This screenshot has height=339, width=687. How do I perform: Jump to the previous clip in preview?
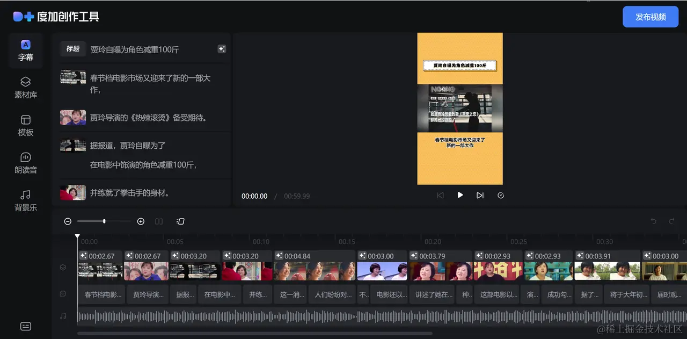(440, 196)
